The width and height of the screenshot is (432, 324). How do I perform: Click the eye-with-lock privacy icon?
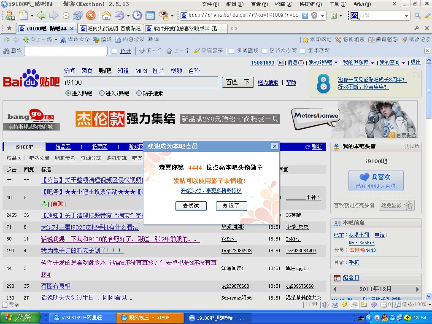tap(164, 15)
